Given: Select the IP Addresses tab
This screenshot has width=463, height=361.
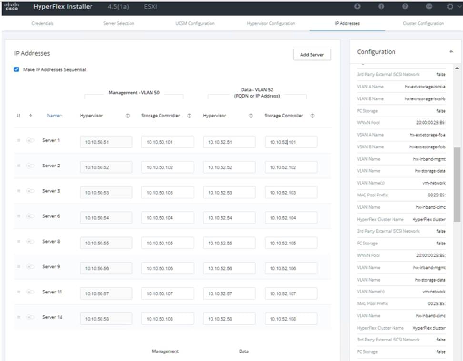Looking at the screenshot, I should point(347,23).
